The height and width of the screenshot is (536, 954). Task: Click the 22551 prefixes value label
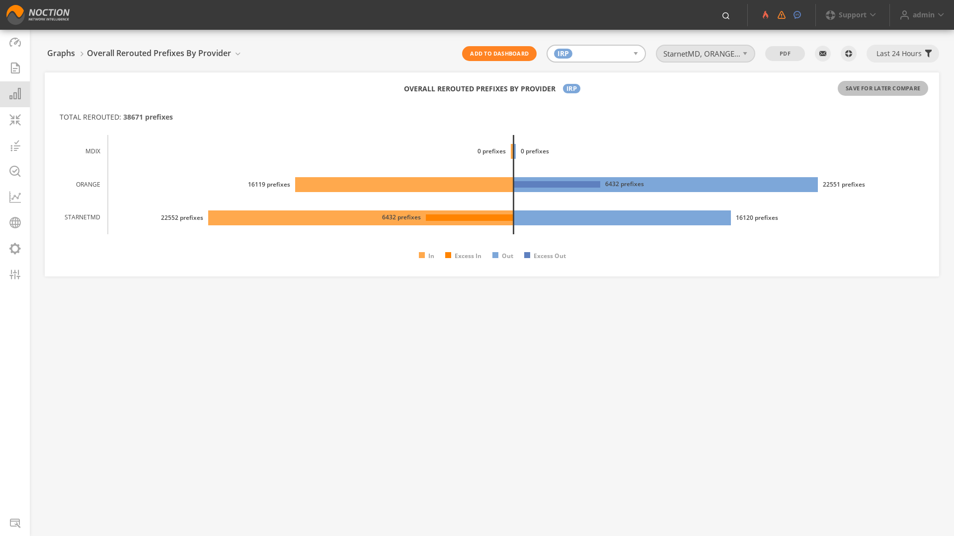coord(844,185)
